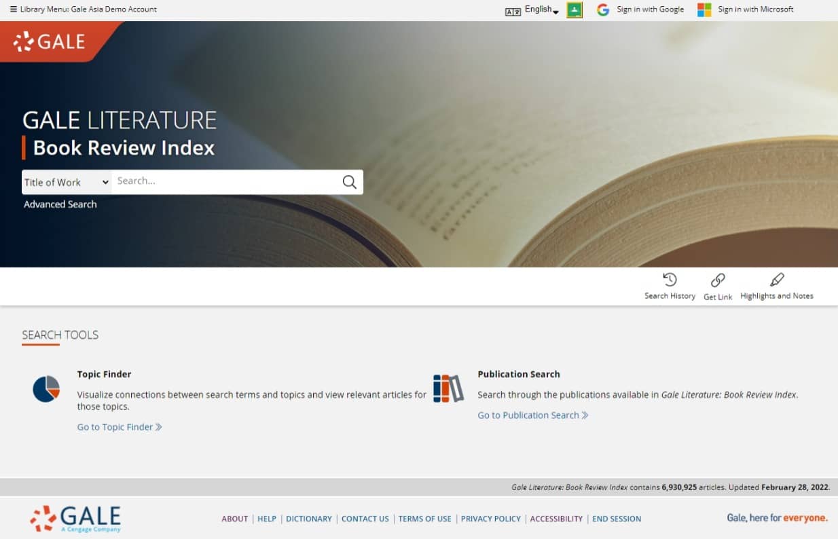The image size is (838, 539).
Task: Open the Contact Us footer link
Action: [365, 519]
